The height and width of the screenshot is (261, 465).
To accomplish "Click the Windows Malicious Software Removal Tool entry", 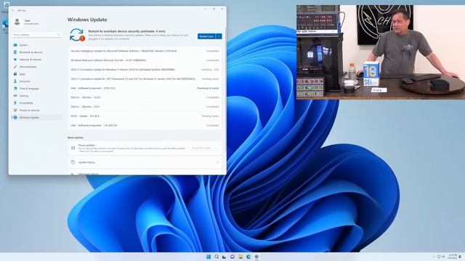I will tap(145, 60).
